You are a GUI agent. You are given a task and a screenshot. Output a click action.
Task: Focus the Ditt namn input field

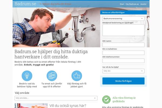click(123, 45)
